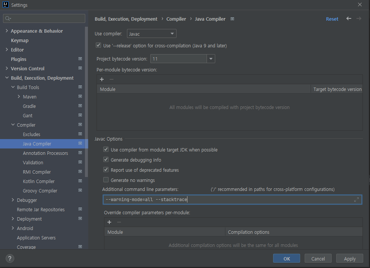
Task: Select Excludes under Compiler
Action: (32, 134)
